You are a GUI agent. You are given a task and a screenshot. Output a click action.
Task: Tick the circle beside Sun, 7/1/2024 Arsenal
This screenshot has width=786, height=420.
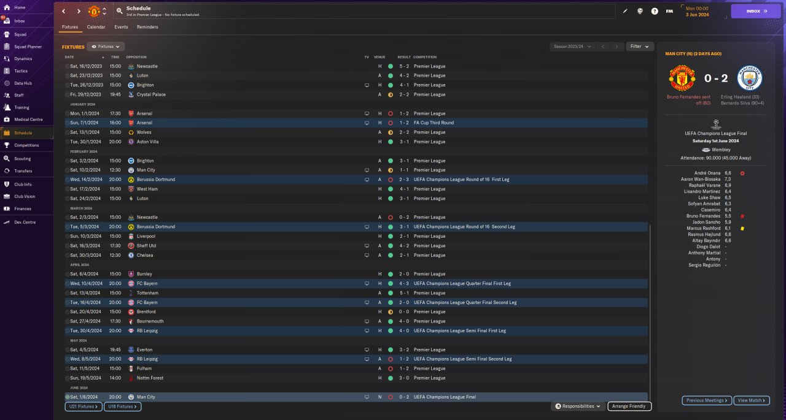tap(67, 123)
